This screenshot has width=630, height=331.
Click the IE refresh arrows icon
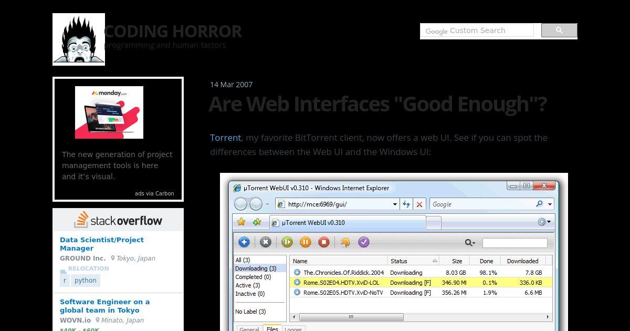[406, 204]
